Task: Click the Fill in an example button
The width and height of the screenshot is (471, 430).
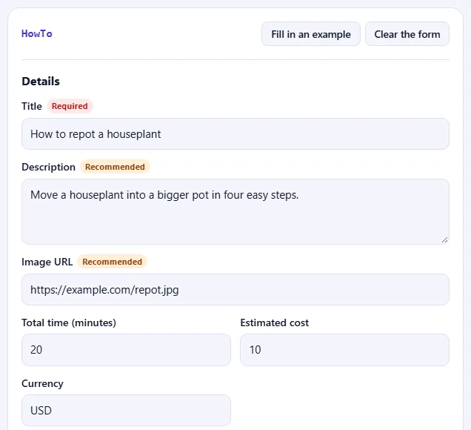Action: click(x=310, y=34)
